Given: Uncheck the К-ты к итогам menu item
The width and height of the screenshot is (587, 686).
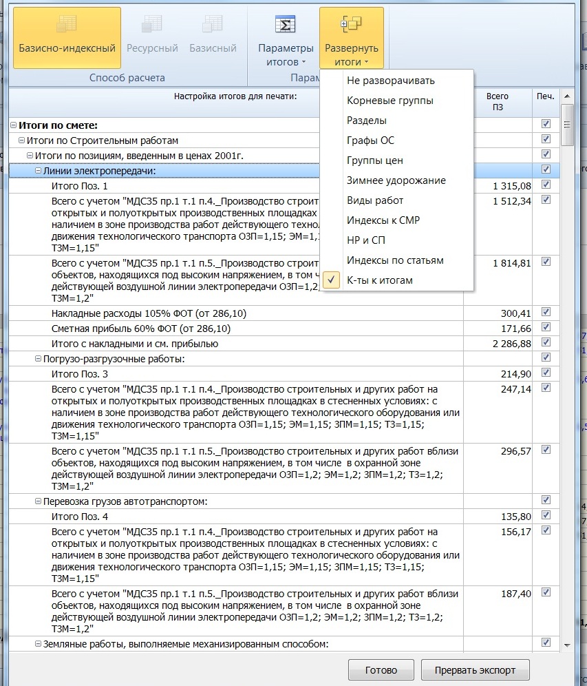Looking at the screenshot, I should pyautogui.click(x=379, y=280).
